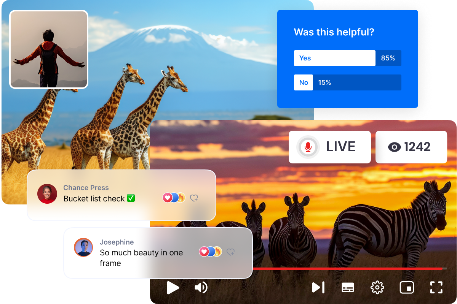This screenshot has height=304, width=457.
Task: Click the Chance Press username
Action: pyautogui.click(x=86, y=188)
